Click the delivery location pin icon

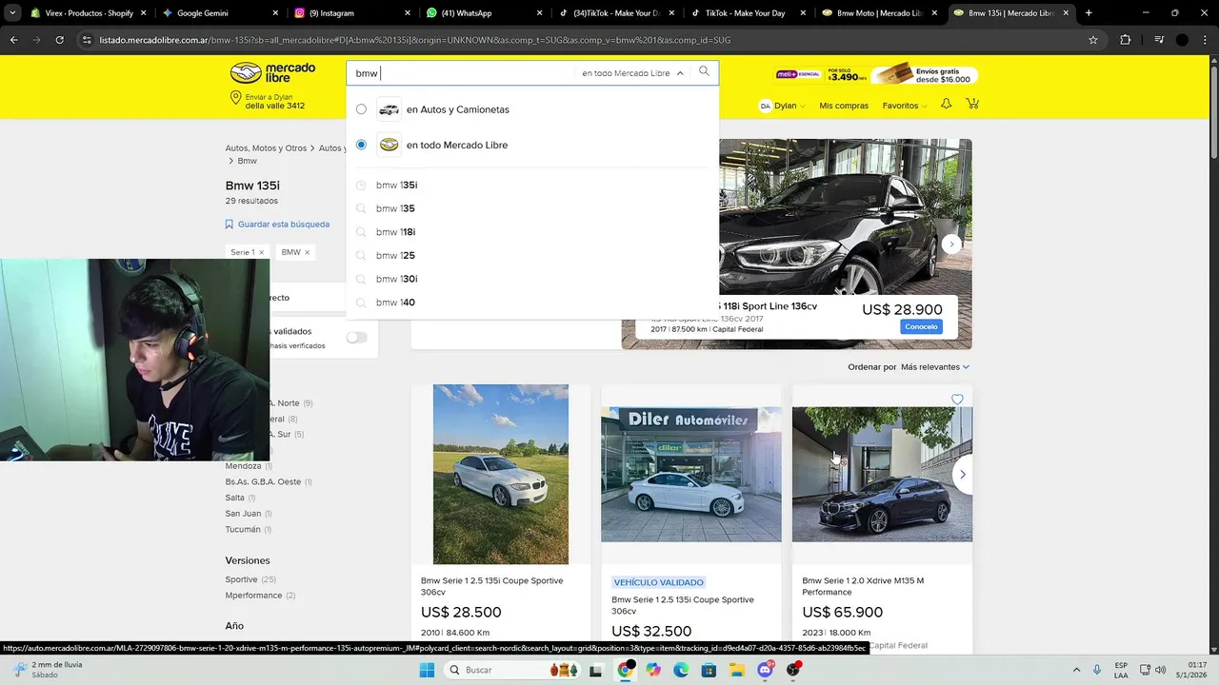pyautogui.click(x=235, y=99)
